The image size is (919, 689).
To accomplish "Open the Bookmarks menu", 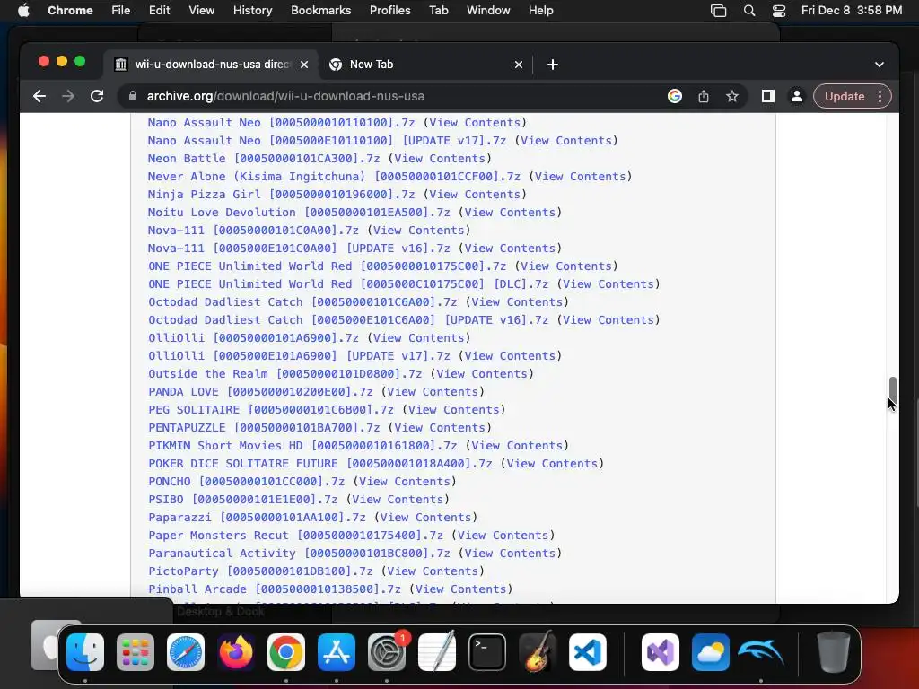I will [320, 11].
